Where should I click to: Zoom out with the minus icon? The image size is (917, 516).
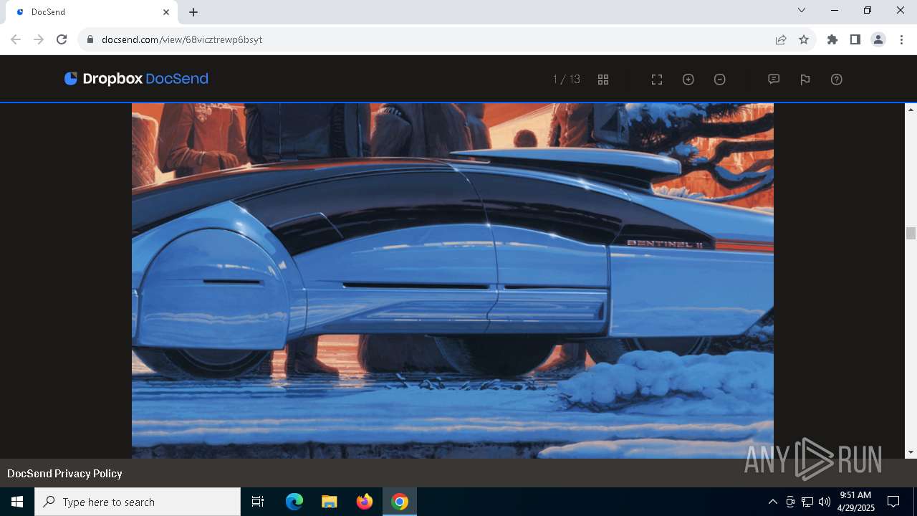pos(720,80)
